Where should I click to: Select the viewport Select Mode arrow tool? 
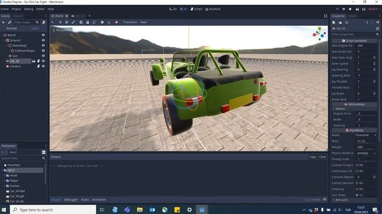coord(53,22)
